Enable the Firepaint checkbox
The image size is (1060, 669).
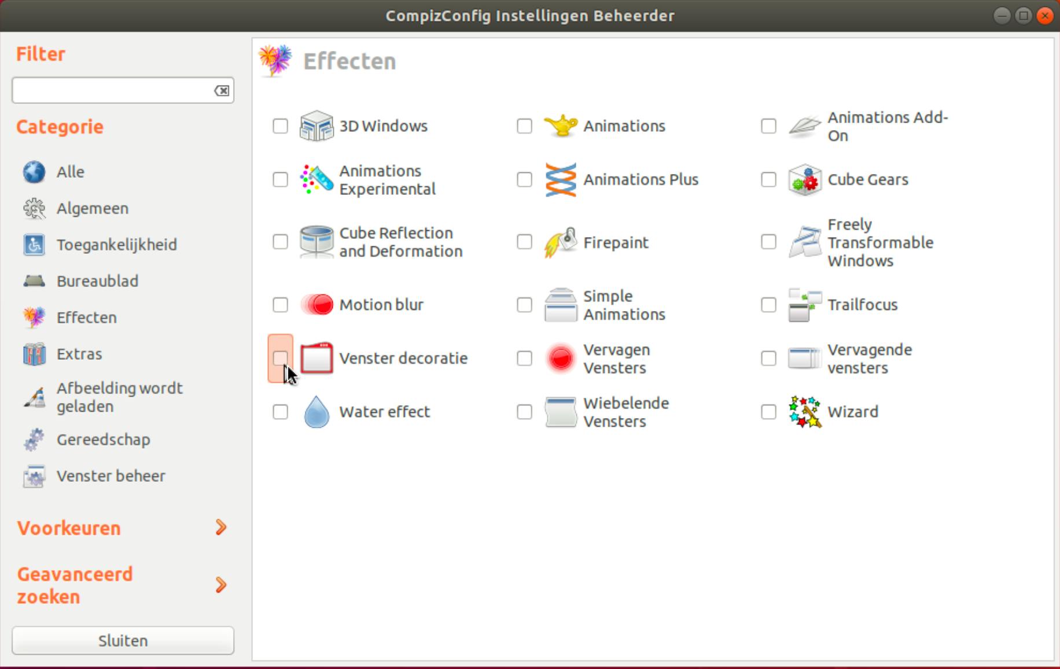point(524,242)
